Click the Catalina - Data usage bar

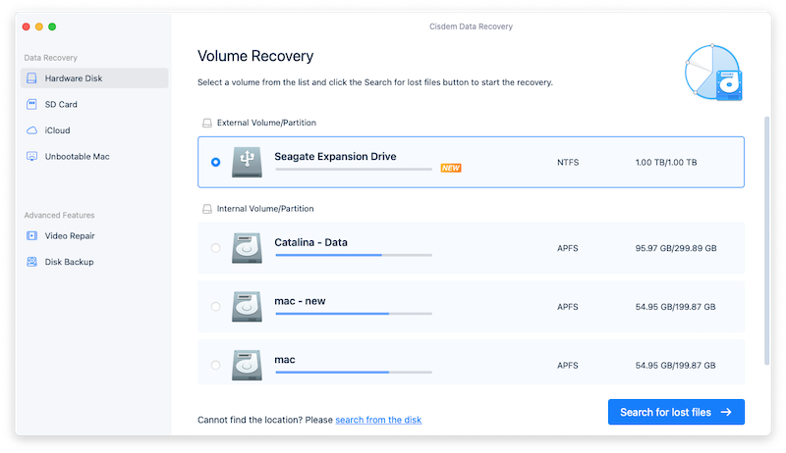pyautogui.click(x=354, y=256)
